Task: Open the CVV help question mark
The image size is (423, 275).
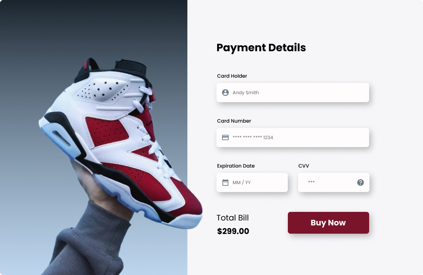Action: 361,182
